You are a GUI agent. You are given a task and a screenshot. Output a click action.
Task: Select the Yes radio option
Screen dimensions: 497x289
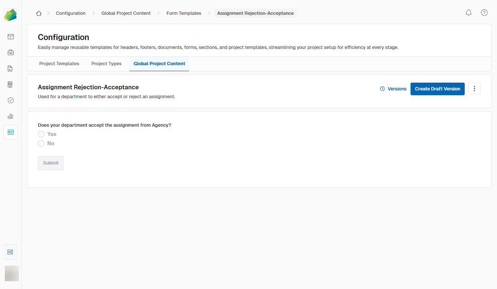[41, 134]
